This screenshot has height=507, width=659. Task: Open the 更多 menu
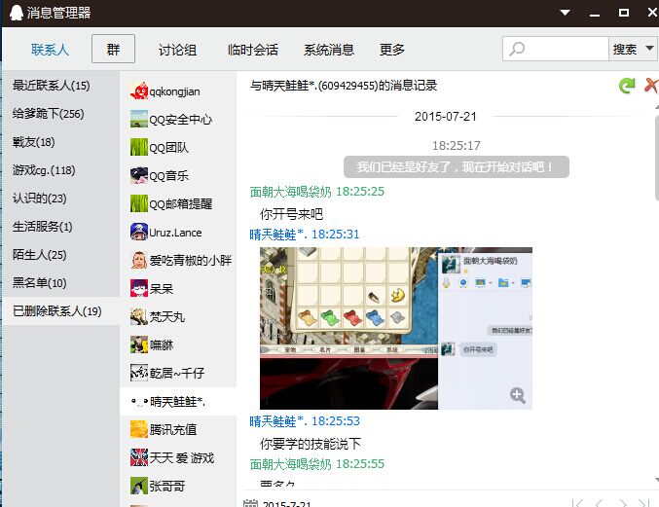pyautogui.click(x=392, y=50)
